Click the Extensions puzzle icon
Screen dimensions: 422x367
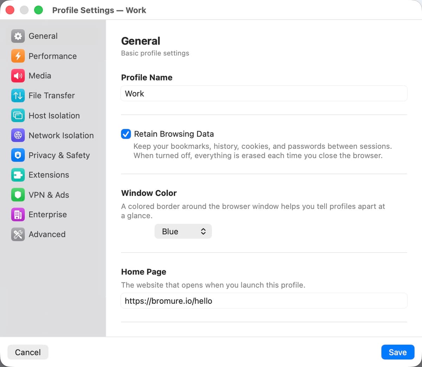coord(18,175)
